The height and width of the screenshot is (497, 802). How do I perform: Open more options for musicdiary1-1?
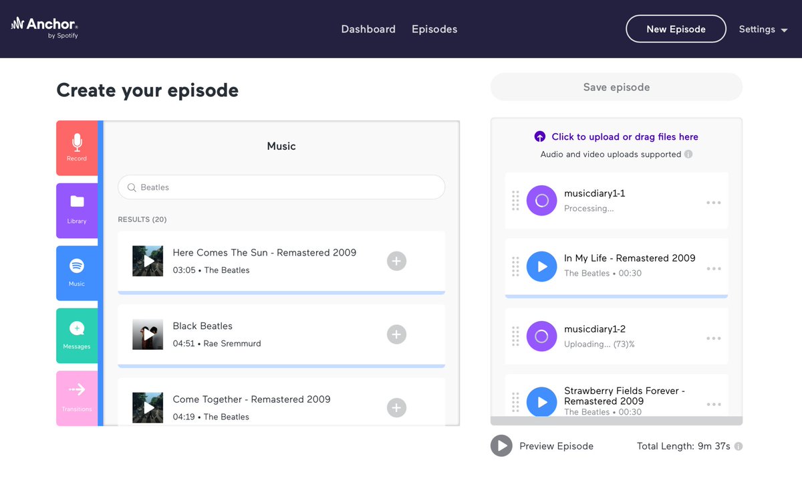point(714,203)
